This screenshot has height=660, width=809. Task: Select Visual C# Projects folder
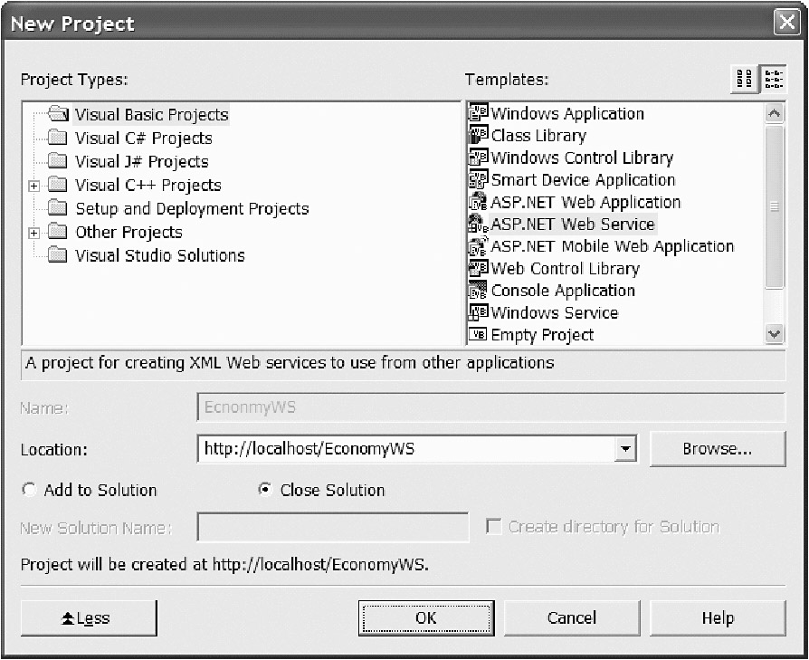[143, 139]
